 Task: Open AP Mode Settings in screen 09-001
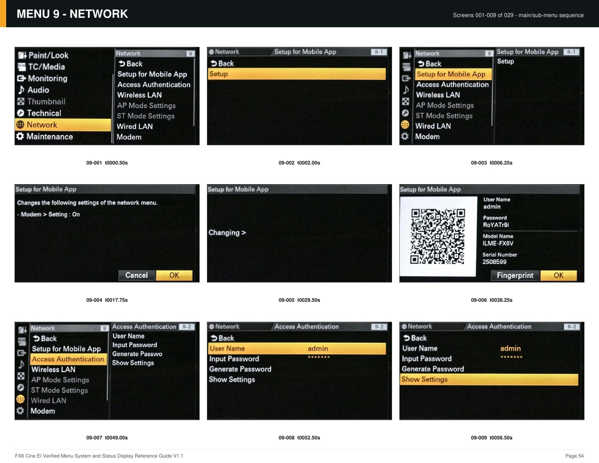(x=146, y=106)
